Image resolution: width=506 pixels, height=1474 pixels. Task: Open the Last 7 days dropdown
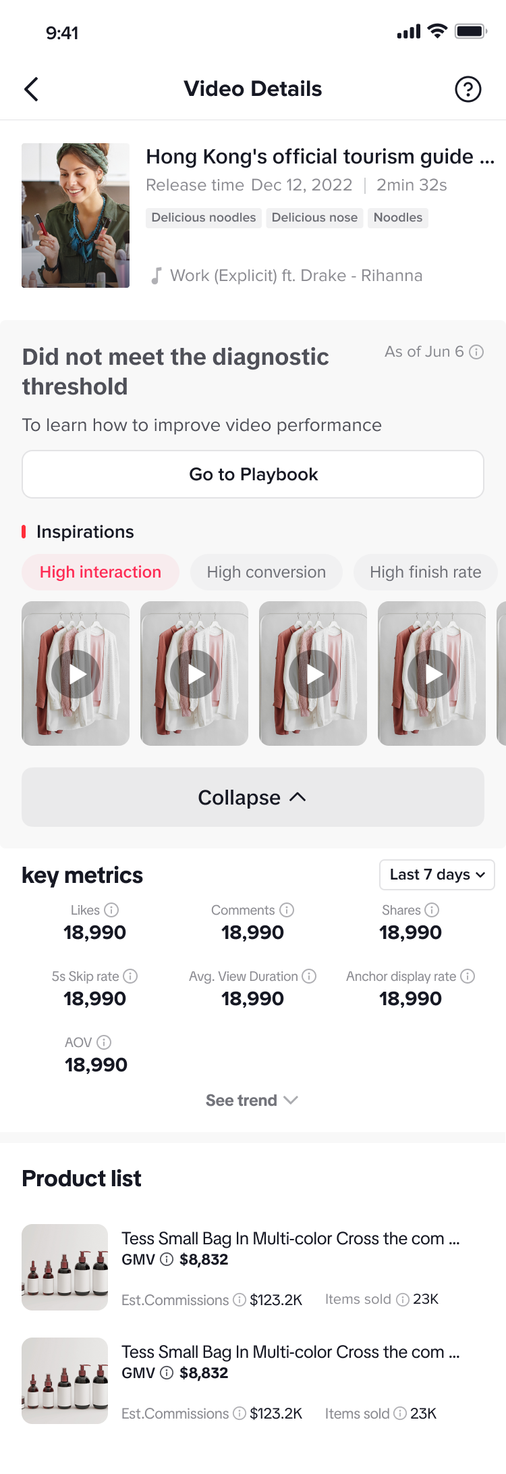[x=437, y=875]
